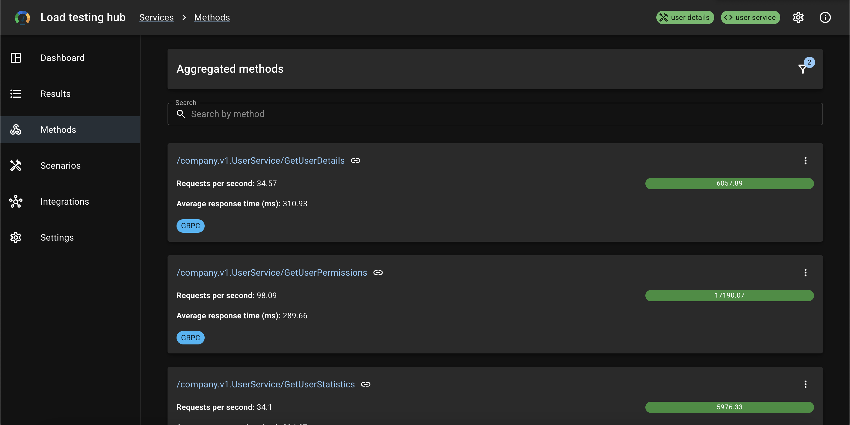Click the user details scenario chip

[x=685, y=17]
